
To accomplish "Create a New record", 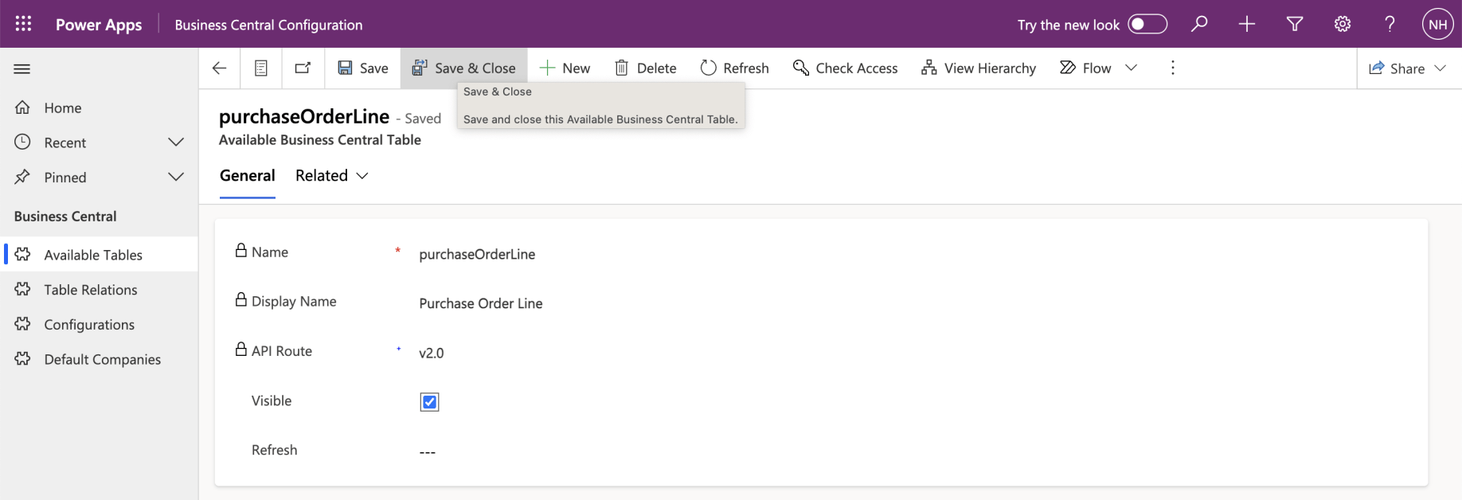I will pos(565,68).
